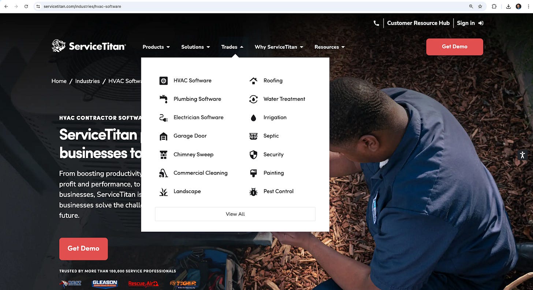Click Get Demo button in hero section
This screenshot has height=290, width=533.
pyautogui.click(x=83, y=249)
